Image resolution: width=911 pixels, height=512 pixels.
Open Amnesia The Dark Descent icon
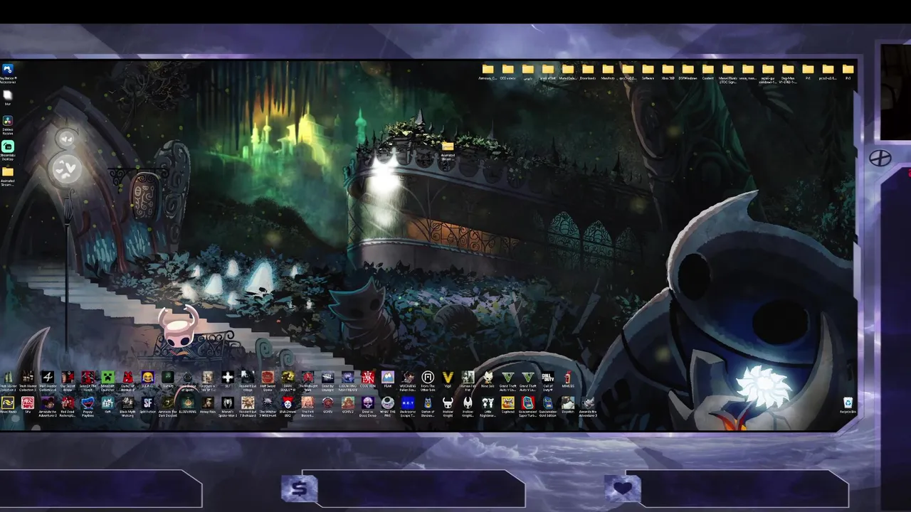click(168, 406)
